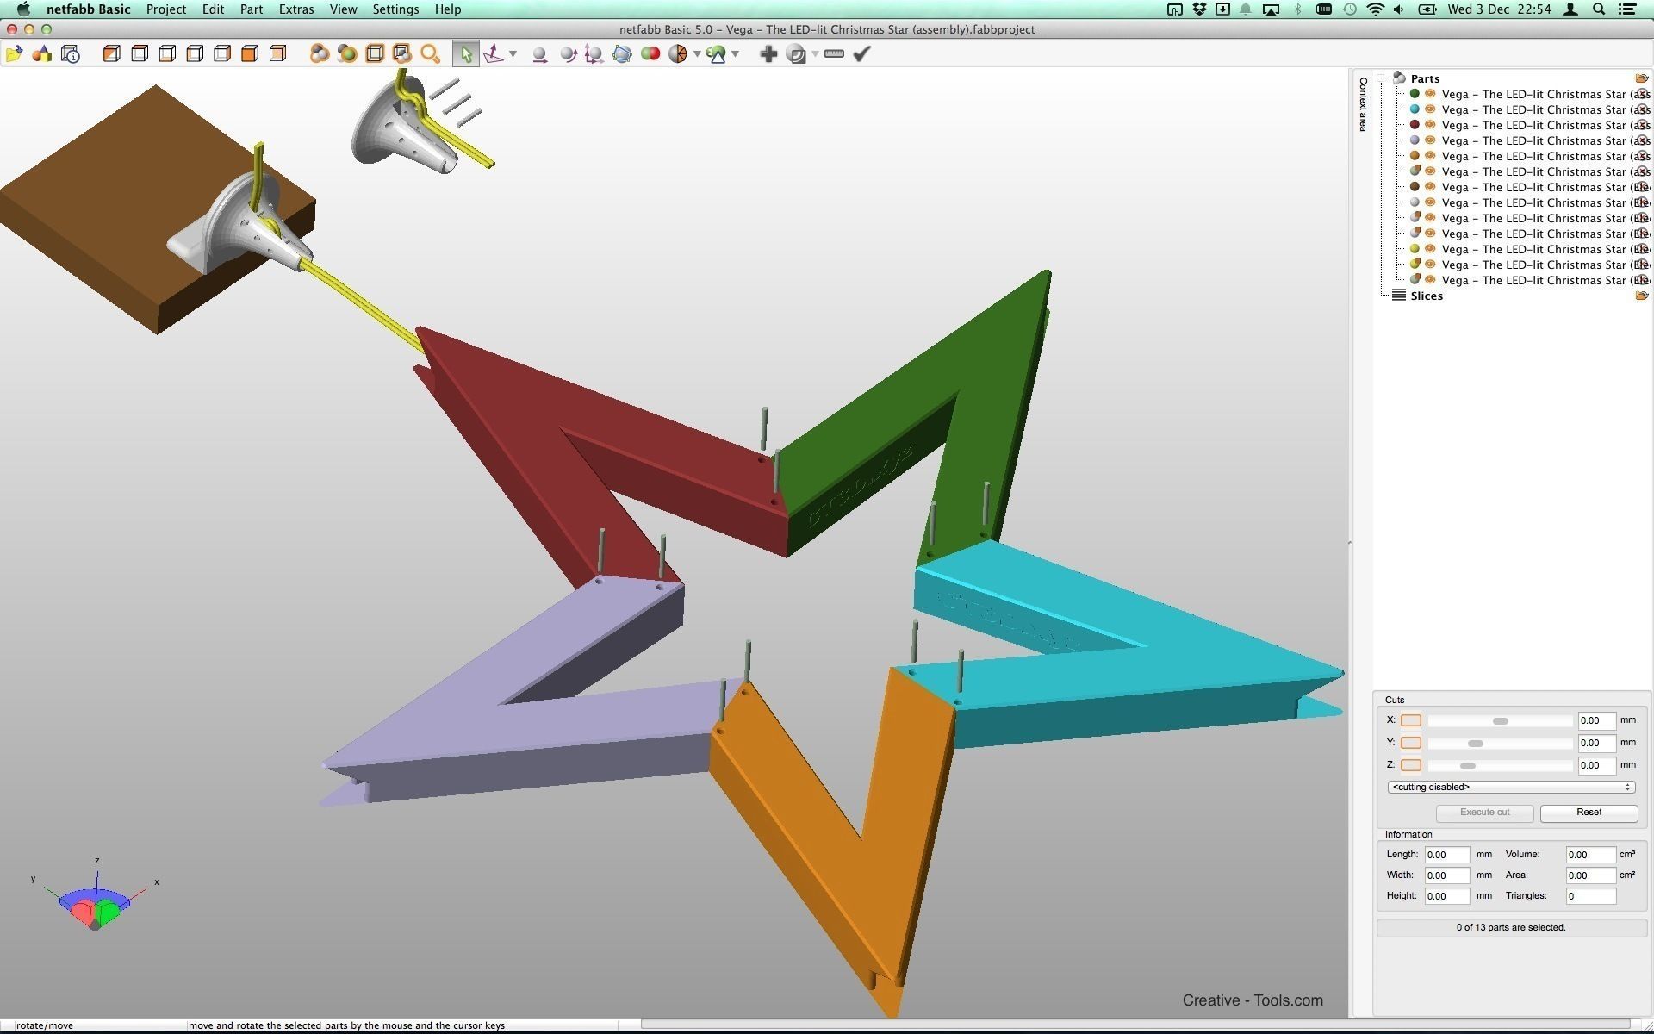Screen dimensions: 1654x1034
Task: Click the measuring ruler tool icon
Action: (833, 54)
